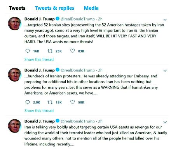The image size is (171, 152).
Task: Retweet the tweet with 15K retweets
Action: click(50, 102)
